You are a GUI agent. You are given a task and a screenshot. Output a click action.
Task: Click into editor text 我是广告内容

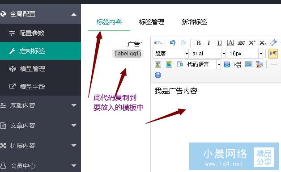176,91
